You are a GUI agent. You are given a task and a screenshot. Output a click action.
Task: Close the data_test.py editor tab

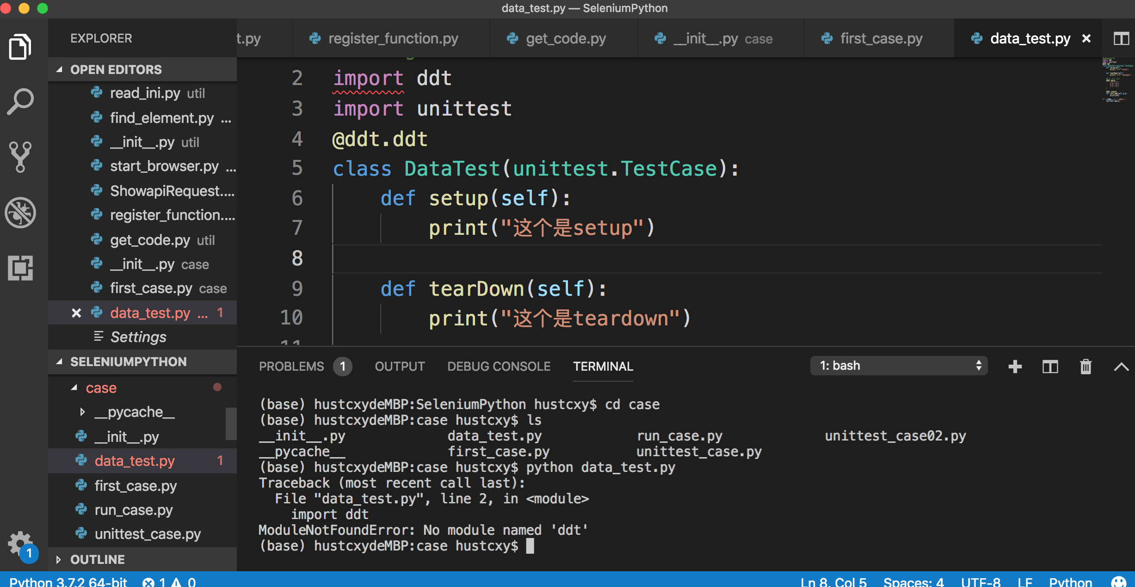(x=1086, y=39)
